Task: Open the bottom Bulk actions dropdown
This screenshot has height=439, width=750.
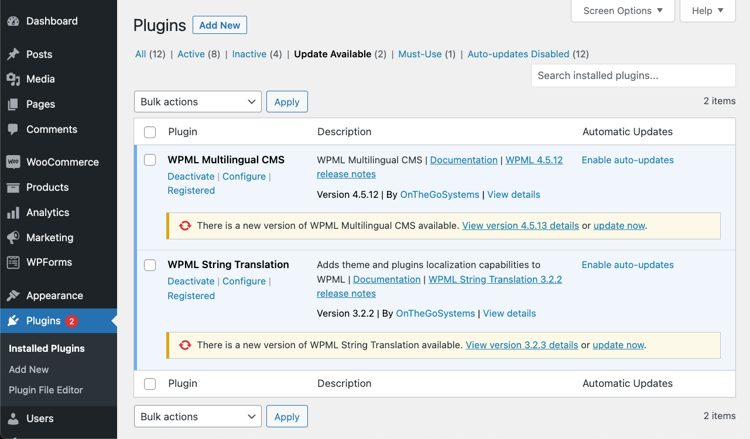Action: click(x=198, y=417)
